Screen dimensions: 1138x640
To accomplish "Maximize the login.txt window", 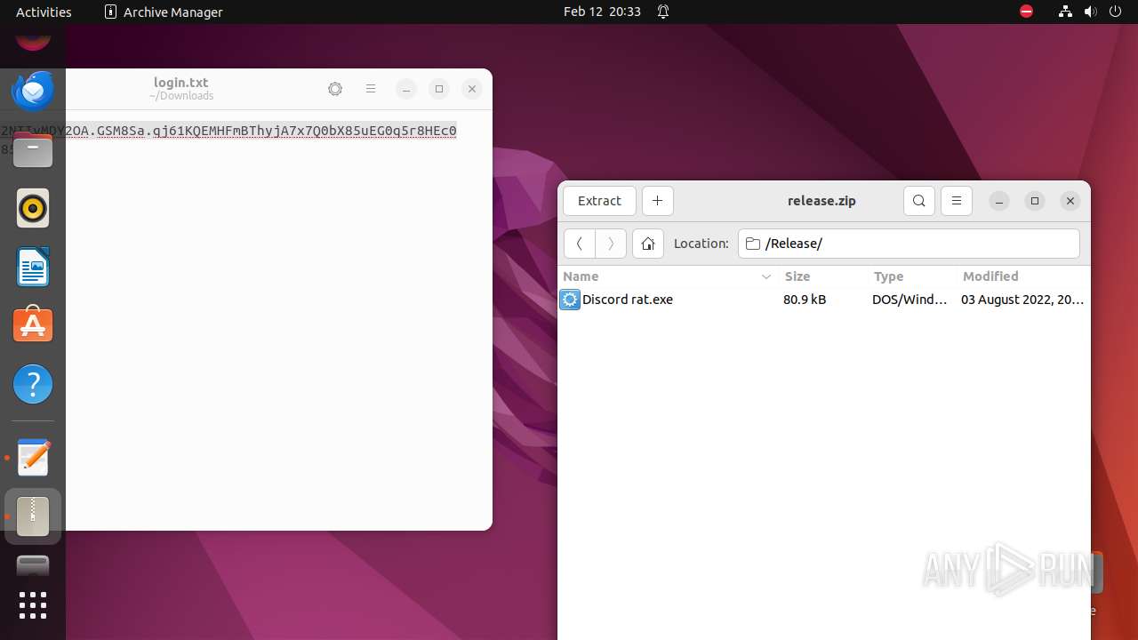I will click(x=439, y=89).
